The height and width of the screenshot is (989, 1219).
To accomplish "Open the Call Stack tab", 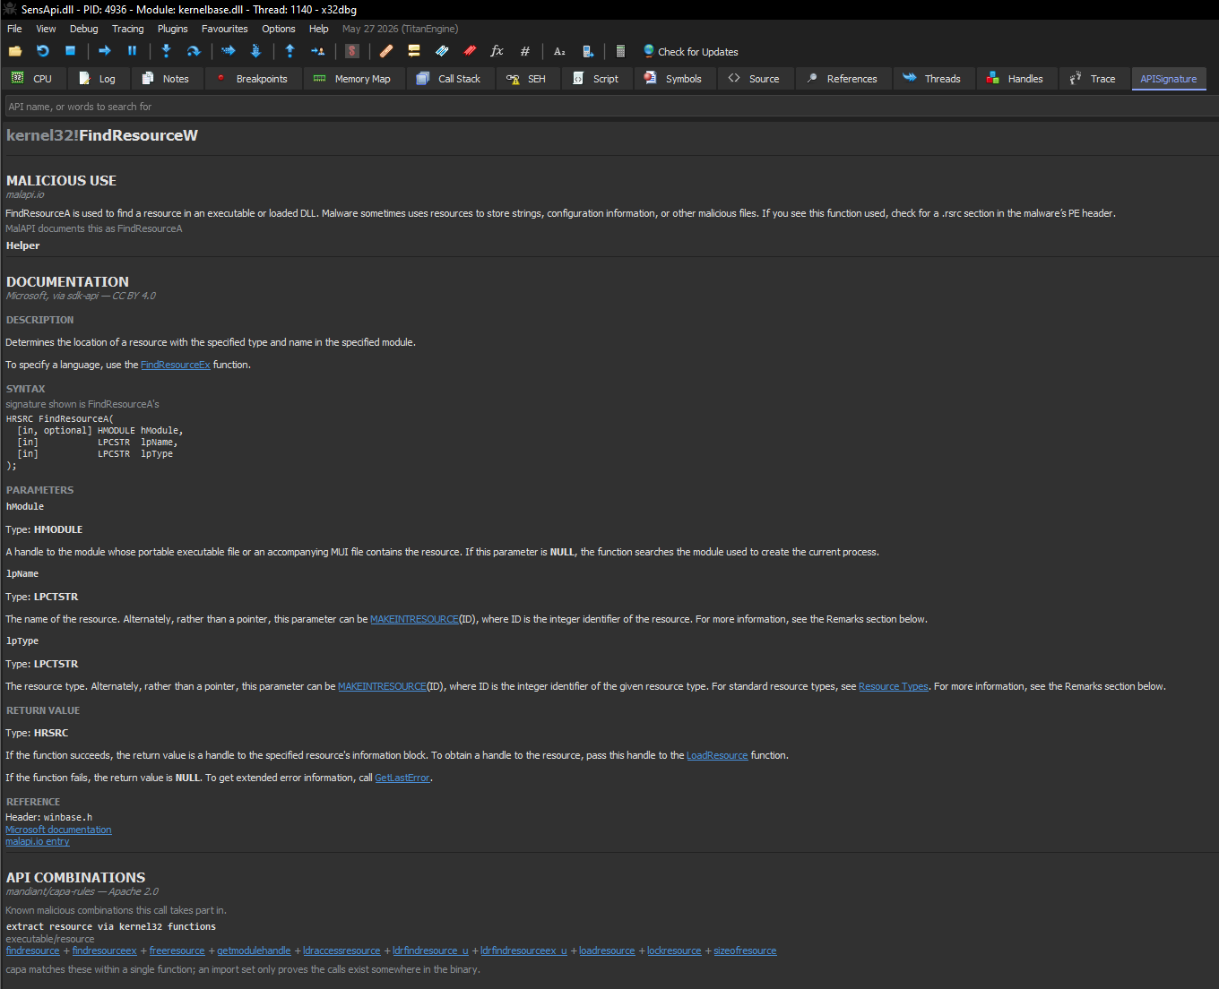I will coord(450,79).
